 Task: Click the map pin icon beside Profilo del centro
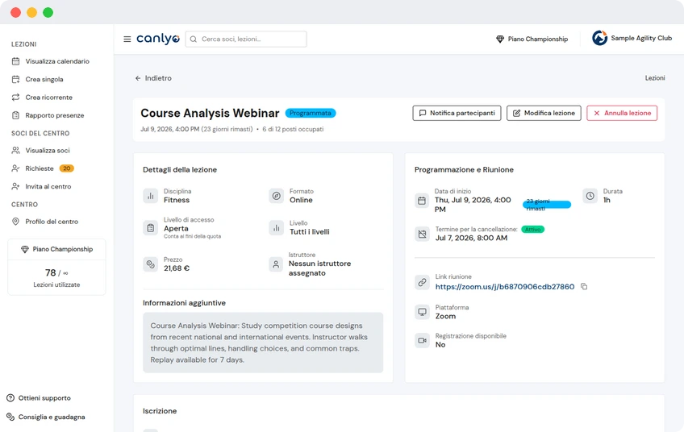click(15, 222)
